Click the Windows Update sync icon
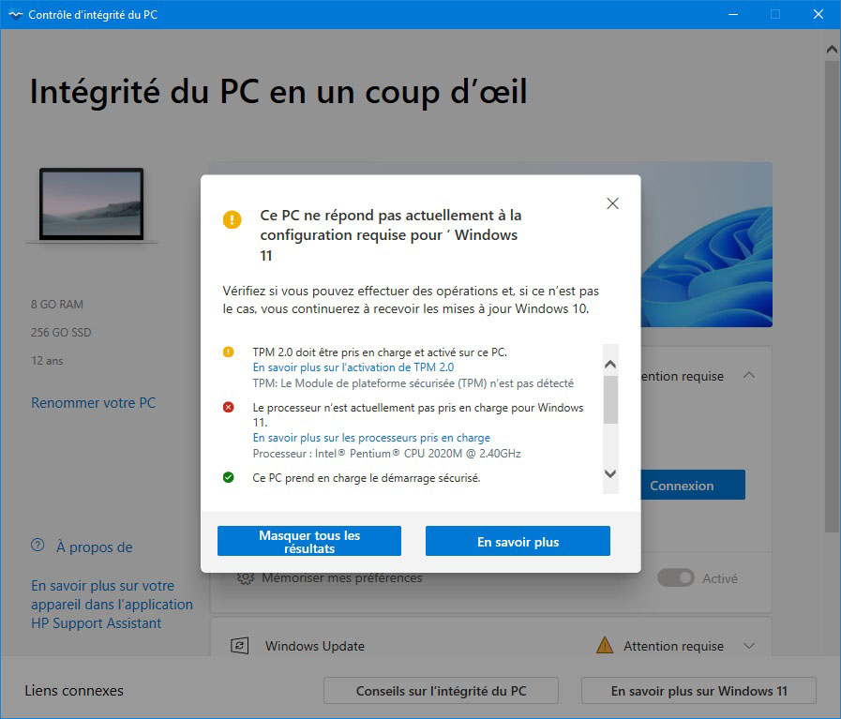This screenshot has width=841, height=719. 239,646
